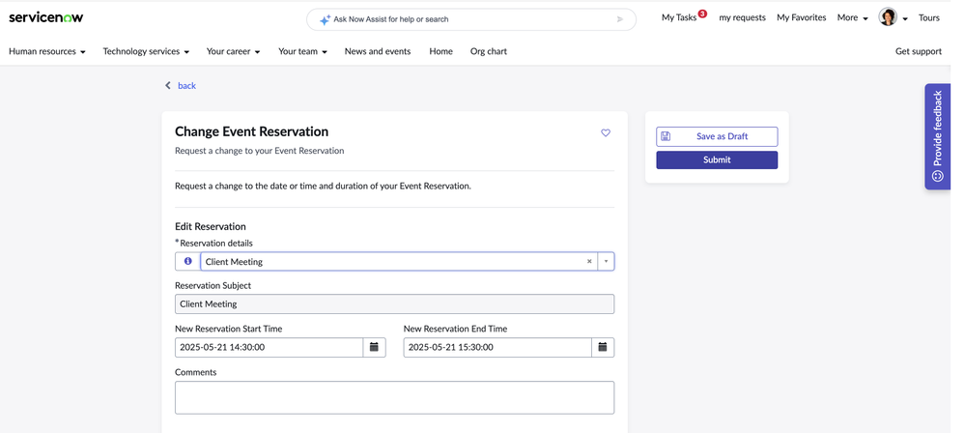The height and width of the screenshot is (433, 965).
Task: Click the Ask Now Assist search field
Action: tap(470, 19)
